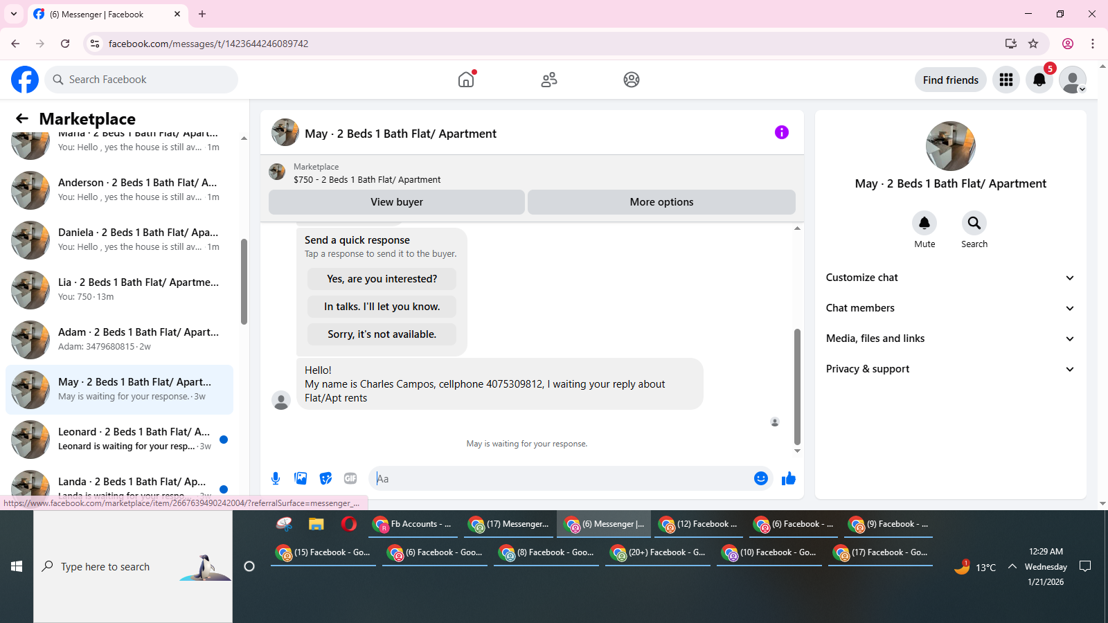Open the Windows Start menu
This screenshot has height=623, width=1108.
17,566
